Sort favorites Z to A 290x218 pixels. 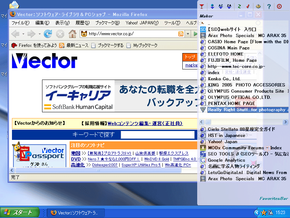[x=229, y=7]
